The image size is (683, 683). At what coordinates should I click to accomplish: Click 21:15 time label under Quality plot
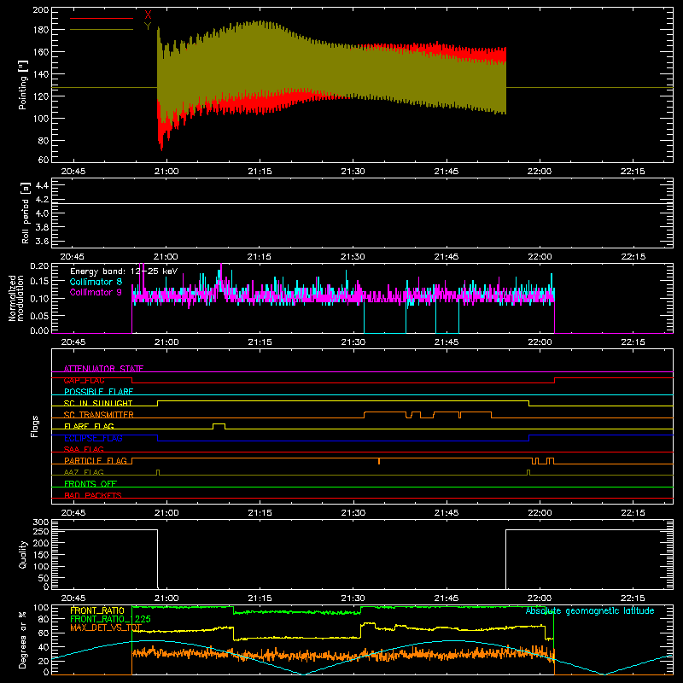coord(260,598)
